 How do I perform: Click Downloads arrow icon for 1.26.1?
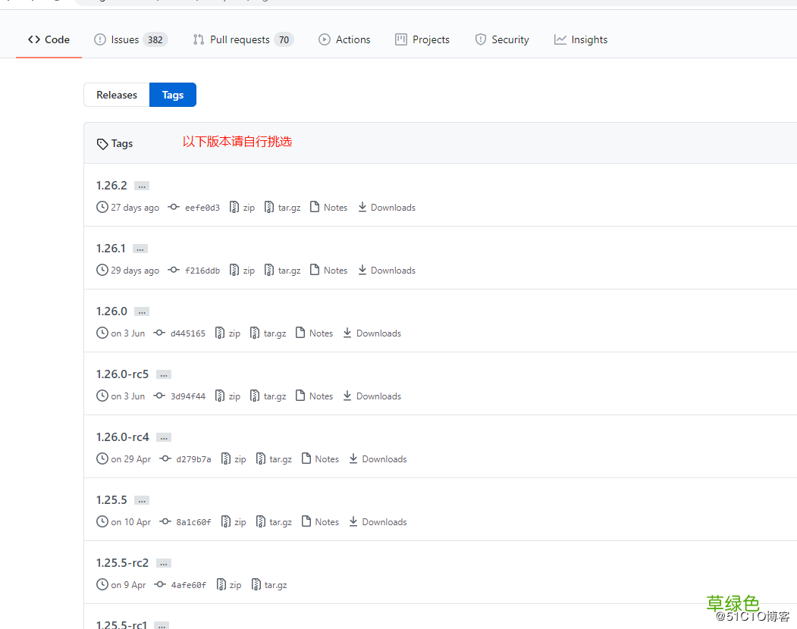point(362,271)
